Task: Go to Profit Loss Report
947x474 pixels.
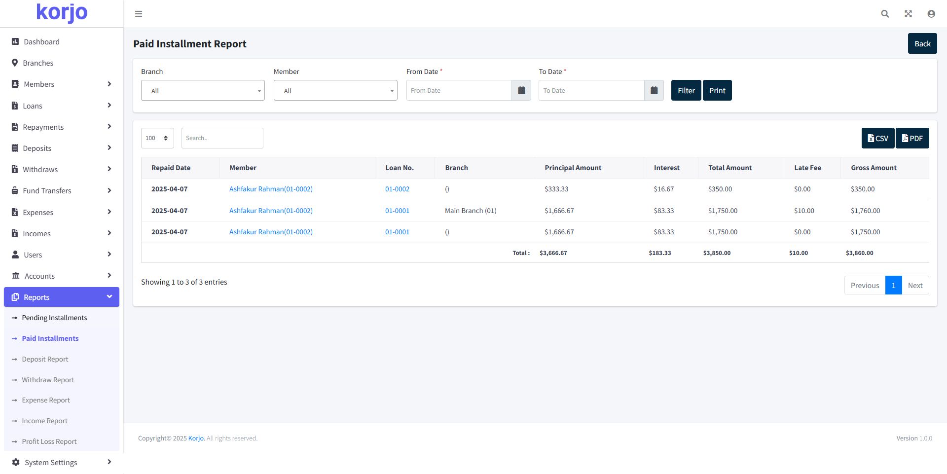Action: tap(49, 441)
